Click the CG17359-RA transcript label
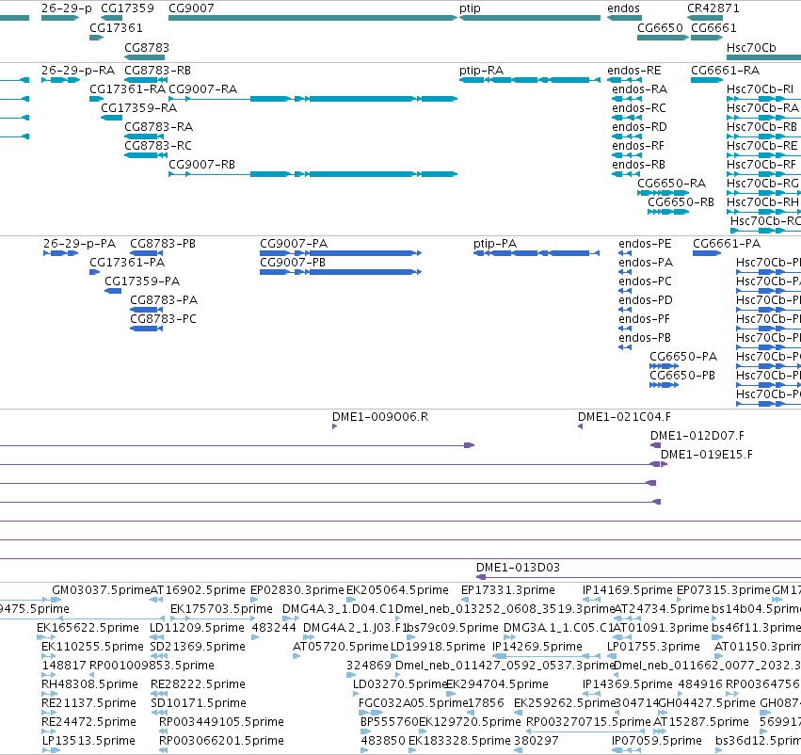 point(139,108)
